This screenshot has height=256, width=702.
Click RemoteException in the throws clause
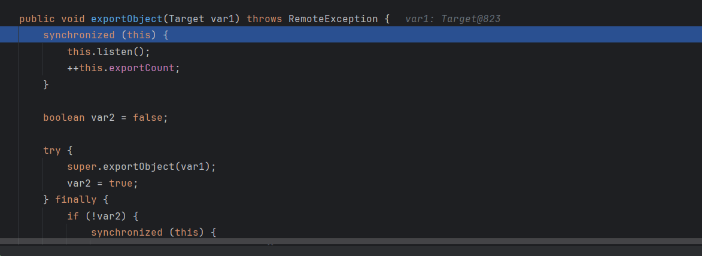coord(333,19)
